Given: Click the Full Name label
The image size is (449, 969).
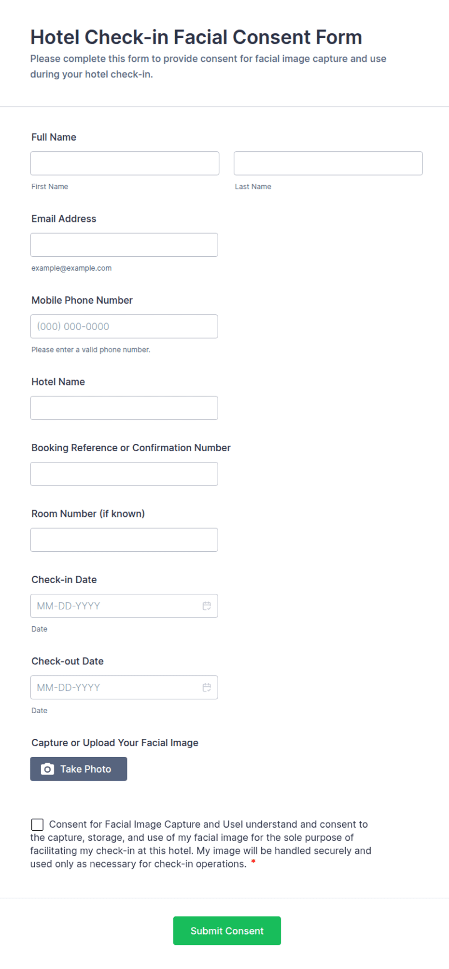Looking at the screenshot, I should [54, 137].
